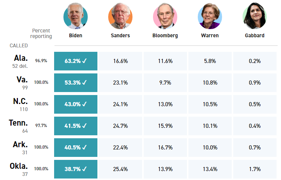Image resolution: width=281 pixels, height=180 pixels.
Task: Click the 97.7% reporting value for Tennessee
Action: tap(41, 126)
